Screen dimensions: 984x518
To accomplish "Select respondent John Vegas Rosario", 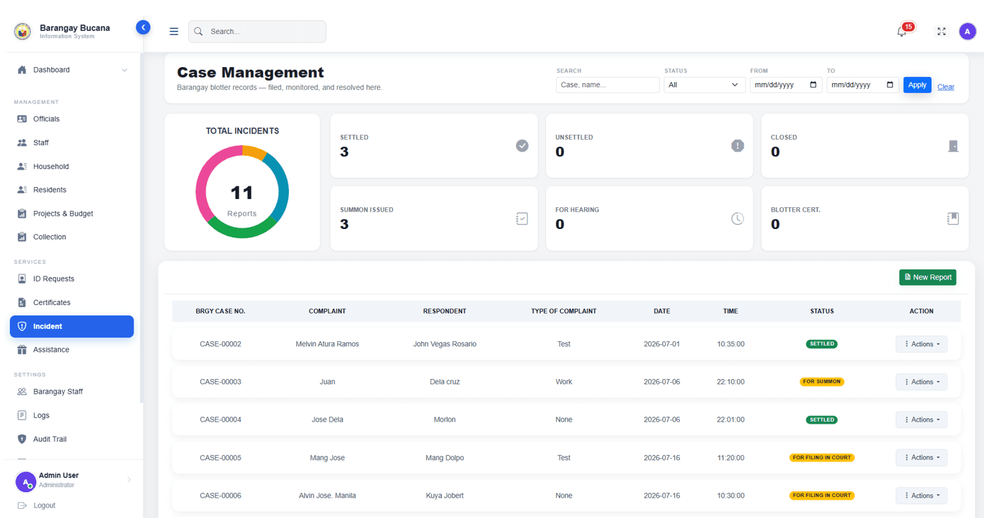I will tap(445, 344).
